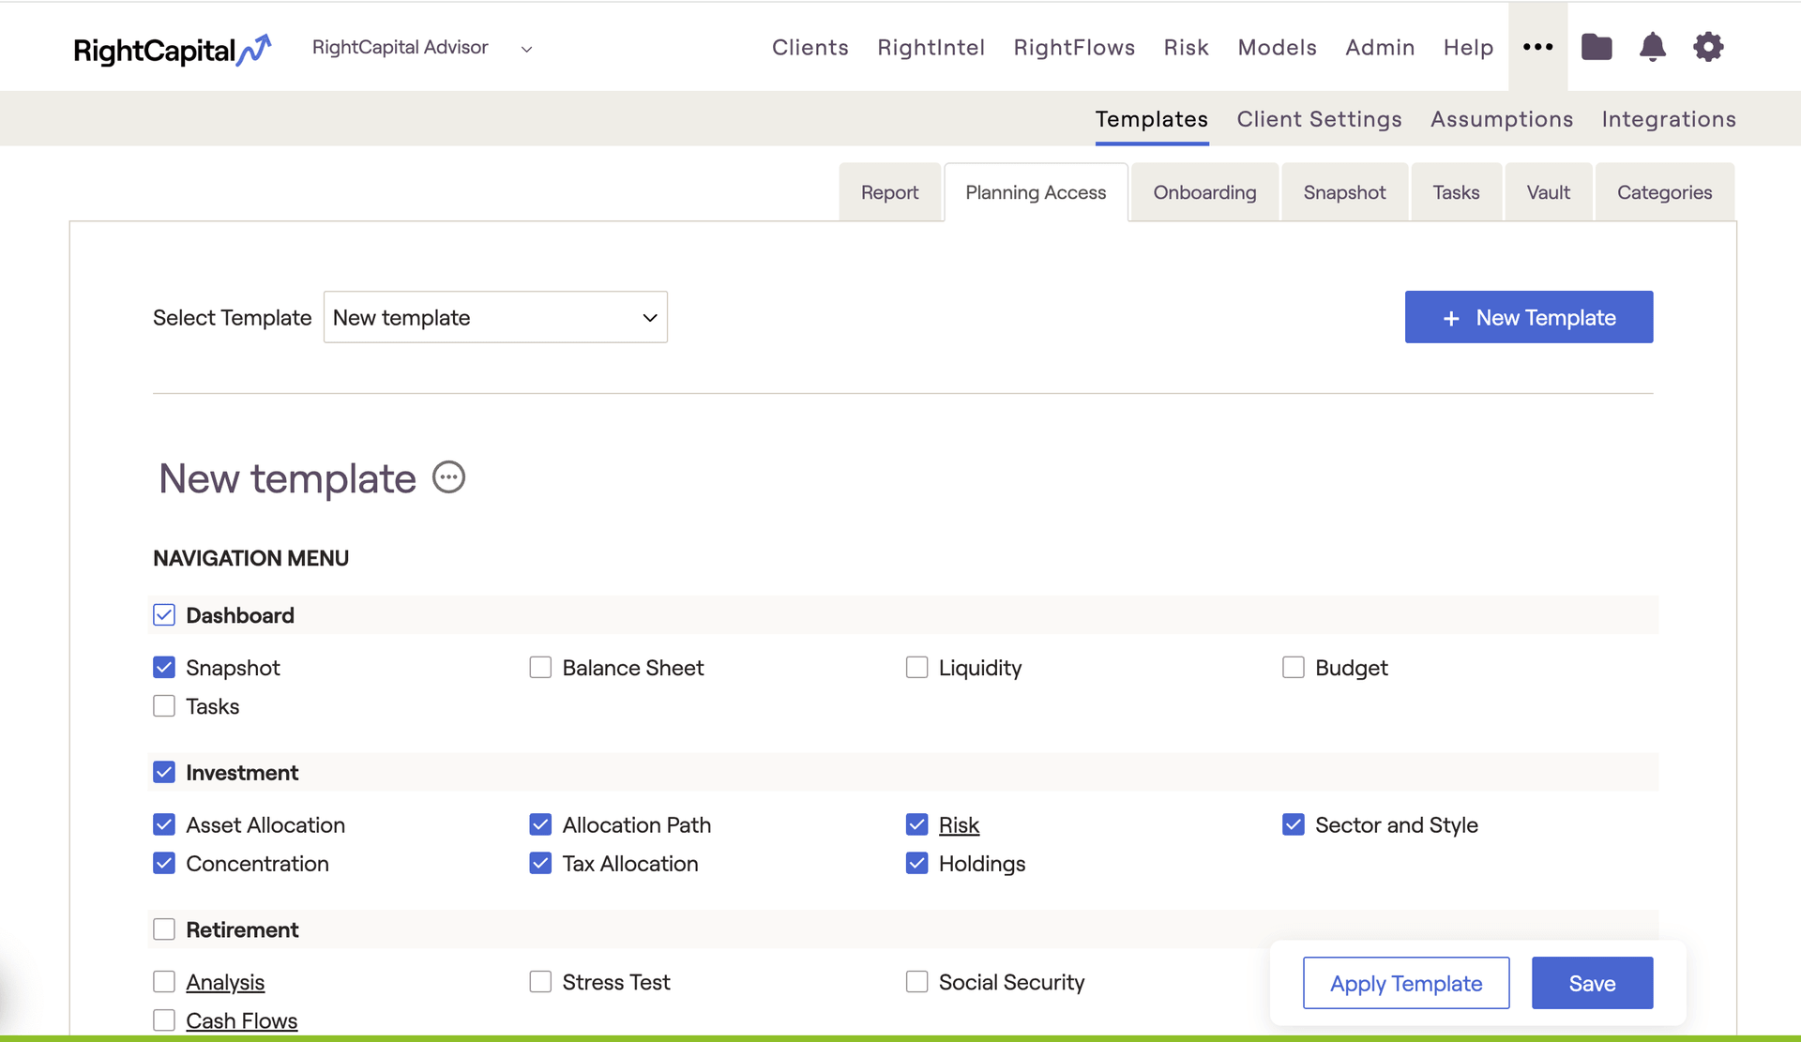Uncheck the Concentration checkbox
Image resolution: width=1801 pixels, height=1042 pixels.
click(x=164, y=864)
